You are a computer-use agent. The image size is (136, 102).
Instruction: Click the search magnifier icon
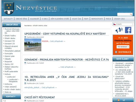coord(131,14)
